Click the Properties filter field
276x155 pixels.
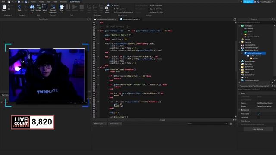pyautogui.click(x=256, y=89)
